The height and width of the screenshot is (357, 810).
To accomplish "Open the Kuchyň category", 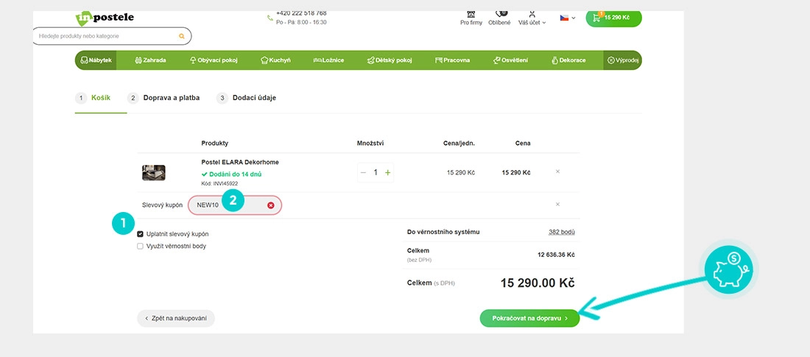I will [x=275, y=60].
